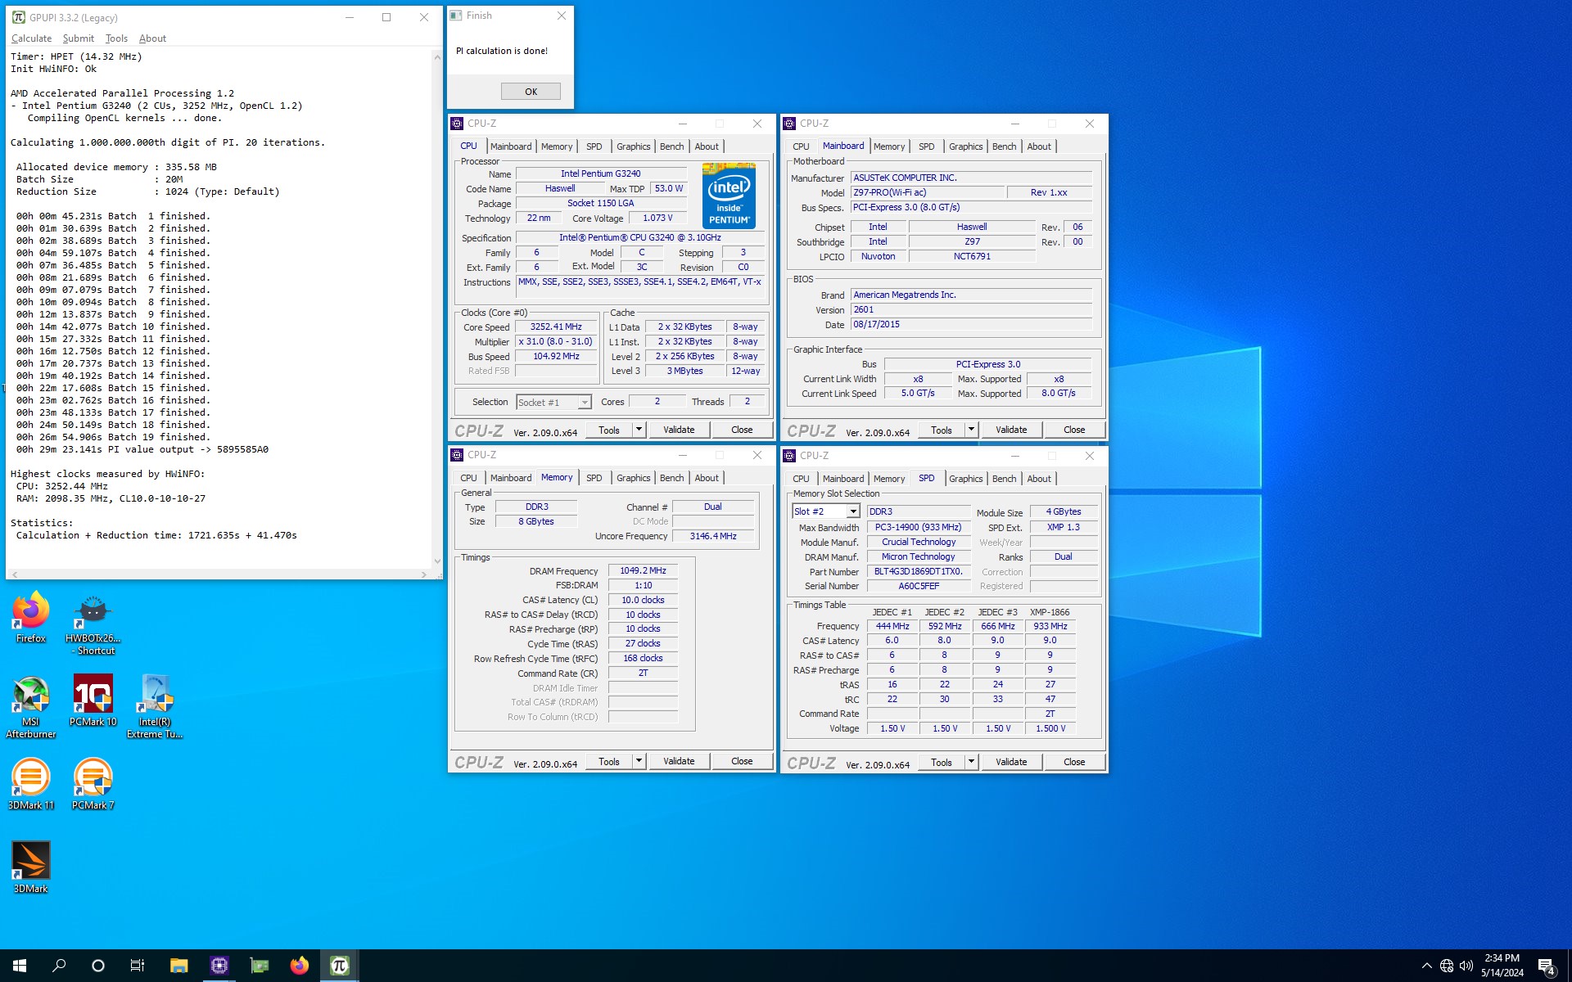Click Close in the SPD window
Image resolution: width=1572 pixels, height=982 pixels.
click(x=1074, y=762)
